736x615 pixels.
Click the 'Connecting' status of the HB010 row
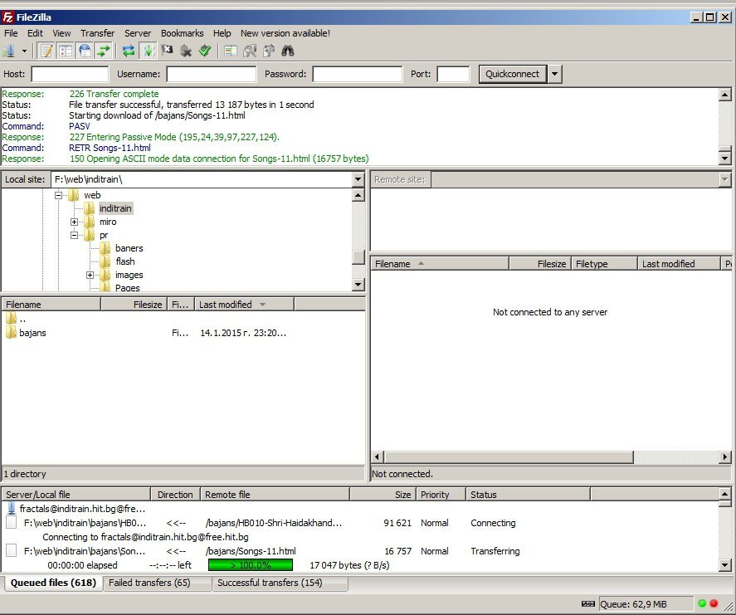(493, 523)
